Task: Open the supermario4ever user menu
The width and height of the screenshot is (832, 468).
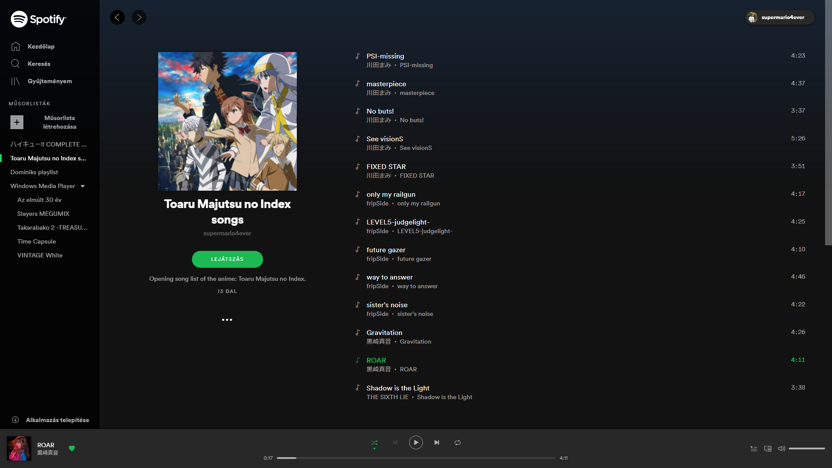Action: click(x=780, y=17)
